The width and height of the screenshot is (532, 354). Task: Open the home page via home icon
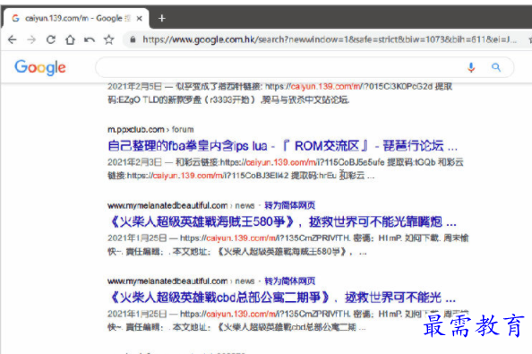pos(70,39)
